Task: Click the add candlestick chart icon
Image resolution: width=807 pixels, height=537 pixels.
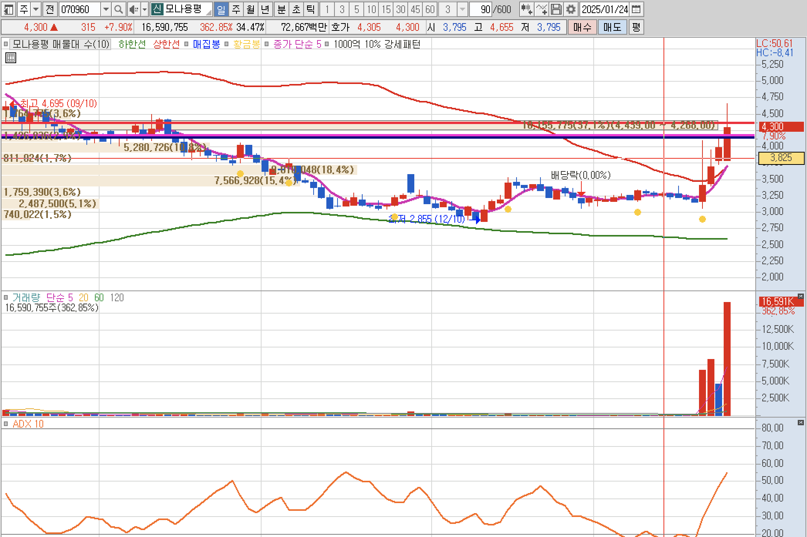Action: [x=527, y=9]
